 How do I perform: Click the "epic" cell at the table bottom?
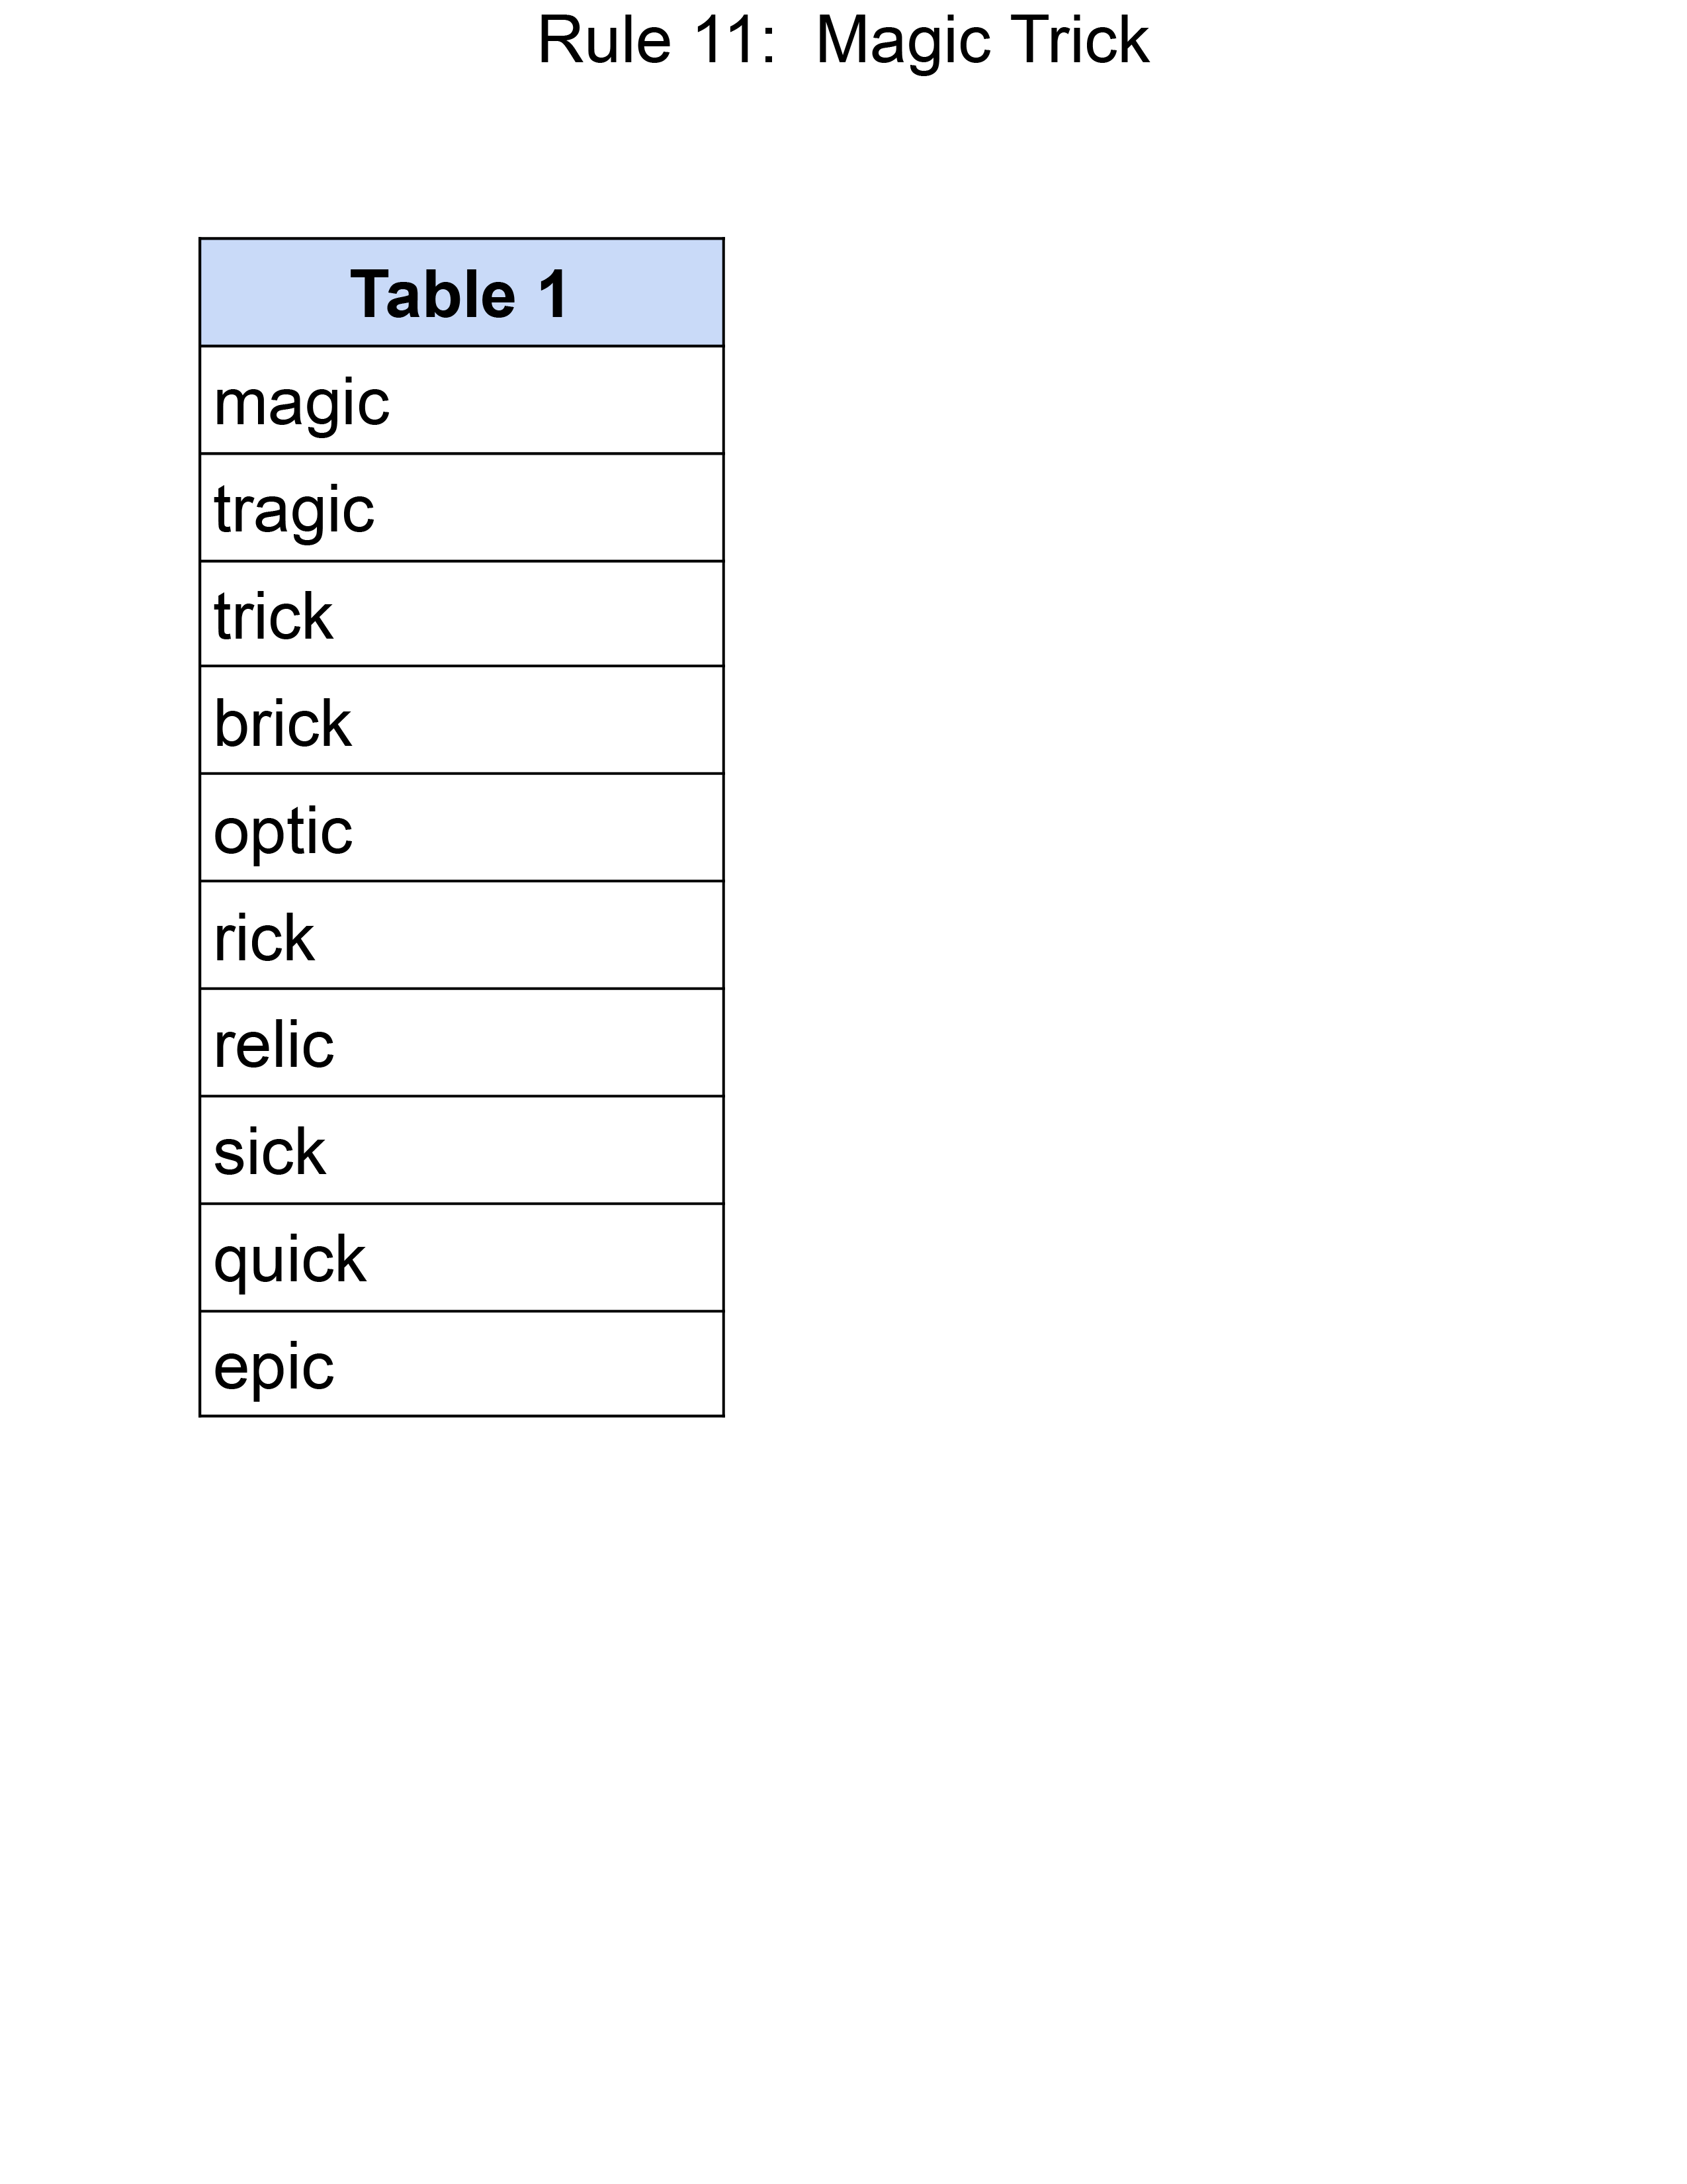[x=462, y=1364]
